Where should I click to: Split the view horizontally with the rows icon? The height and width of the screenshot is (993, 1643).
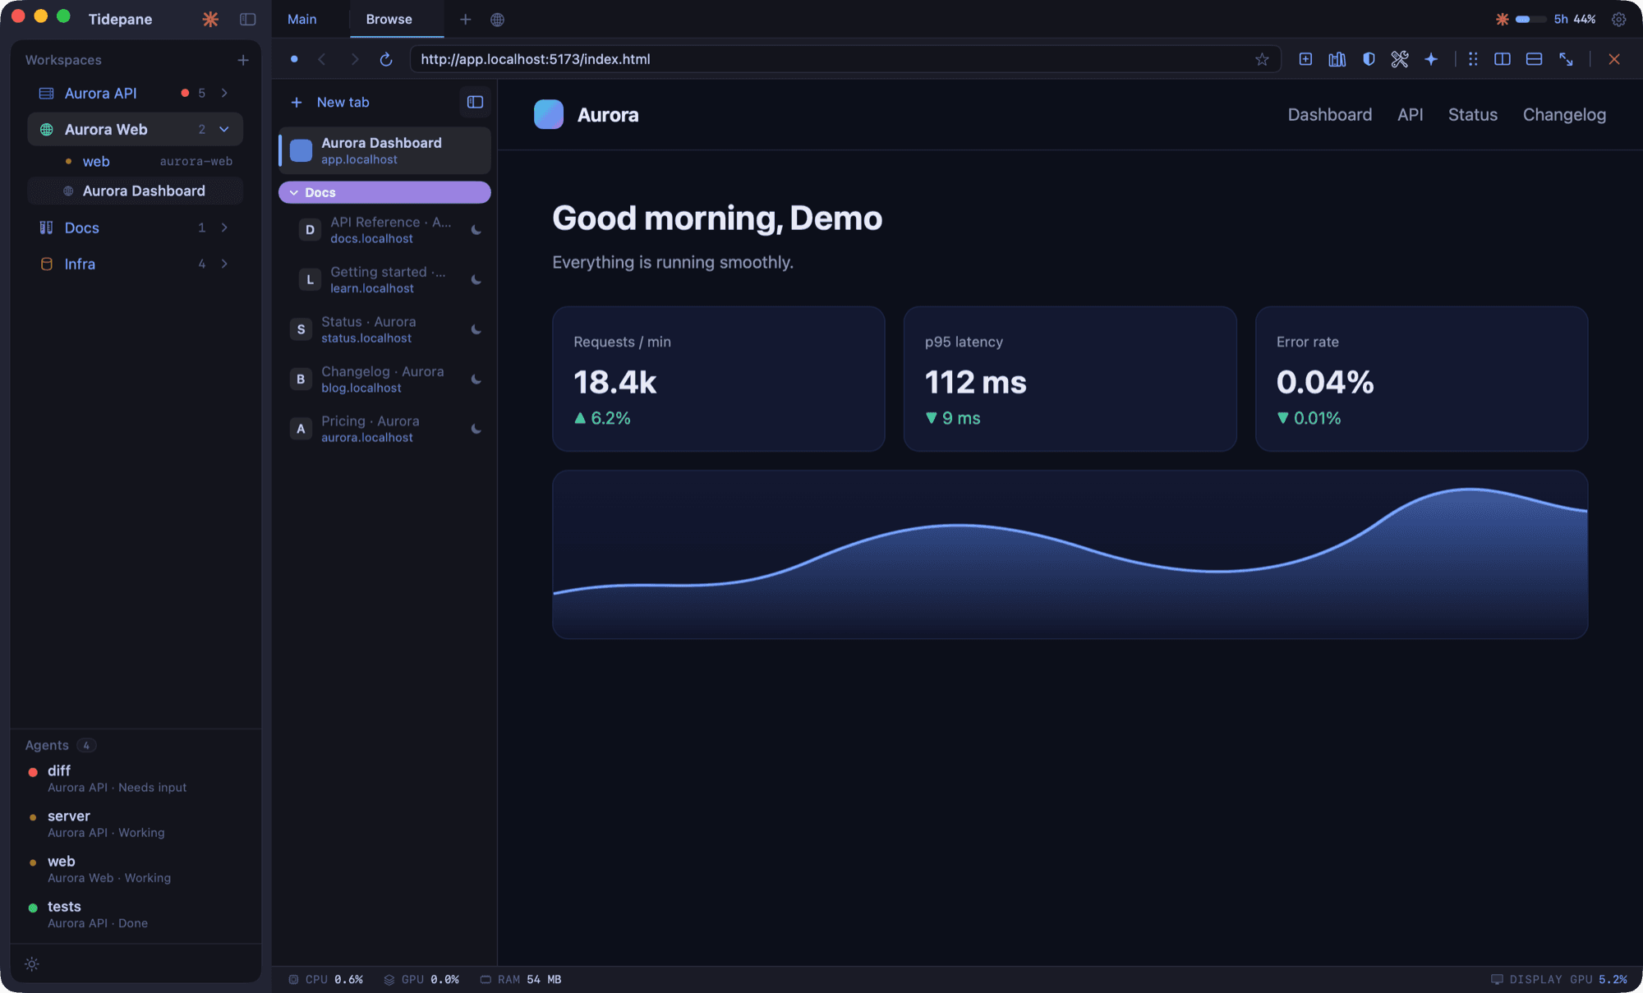click(x=1534, y=59)
